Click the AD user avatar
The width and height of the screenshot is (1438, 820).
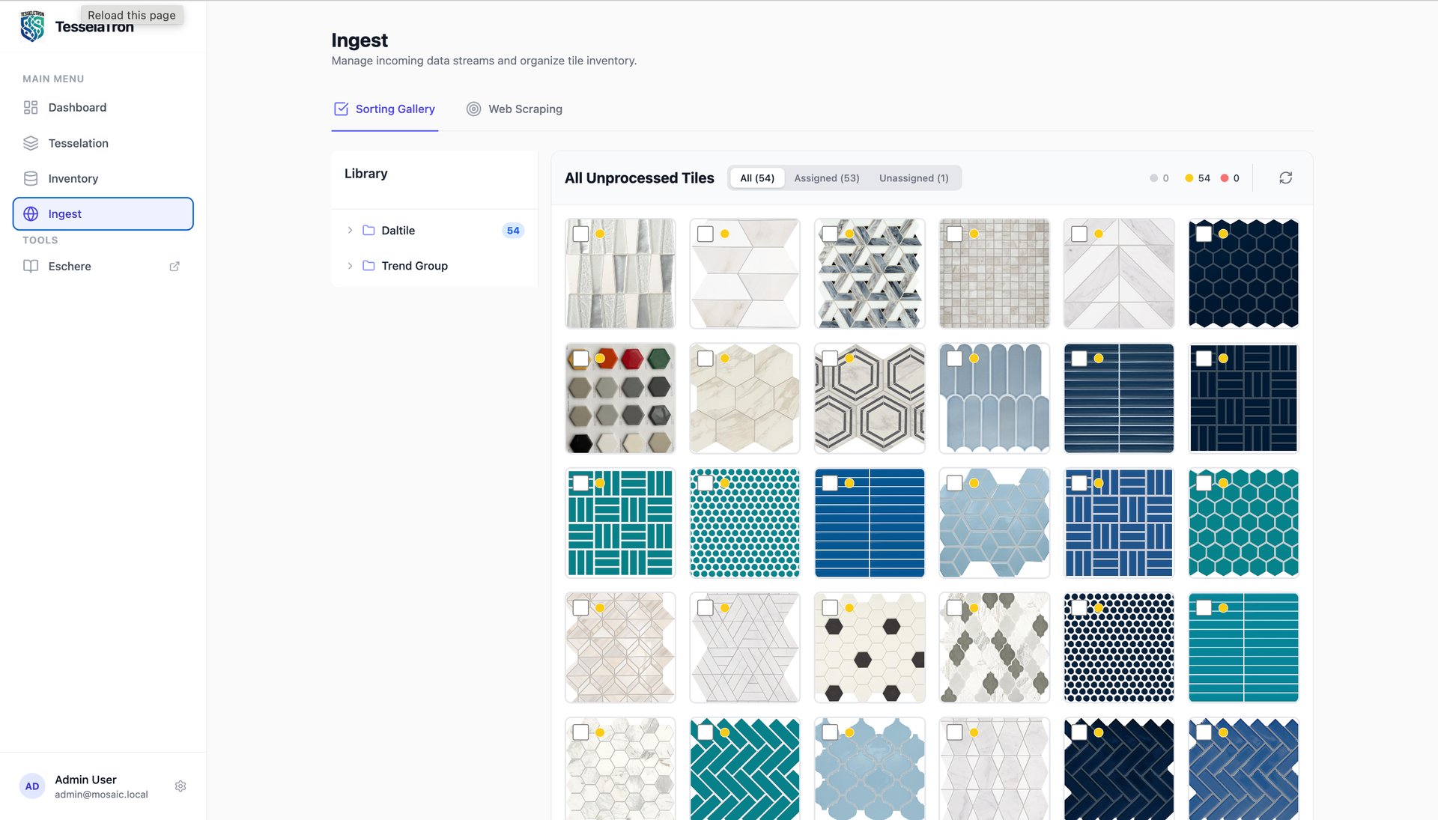pos(32,786)
